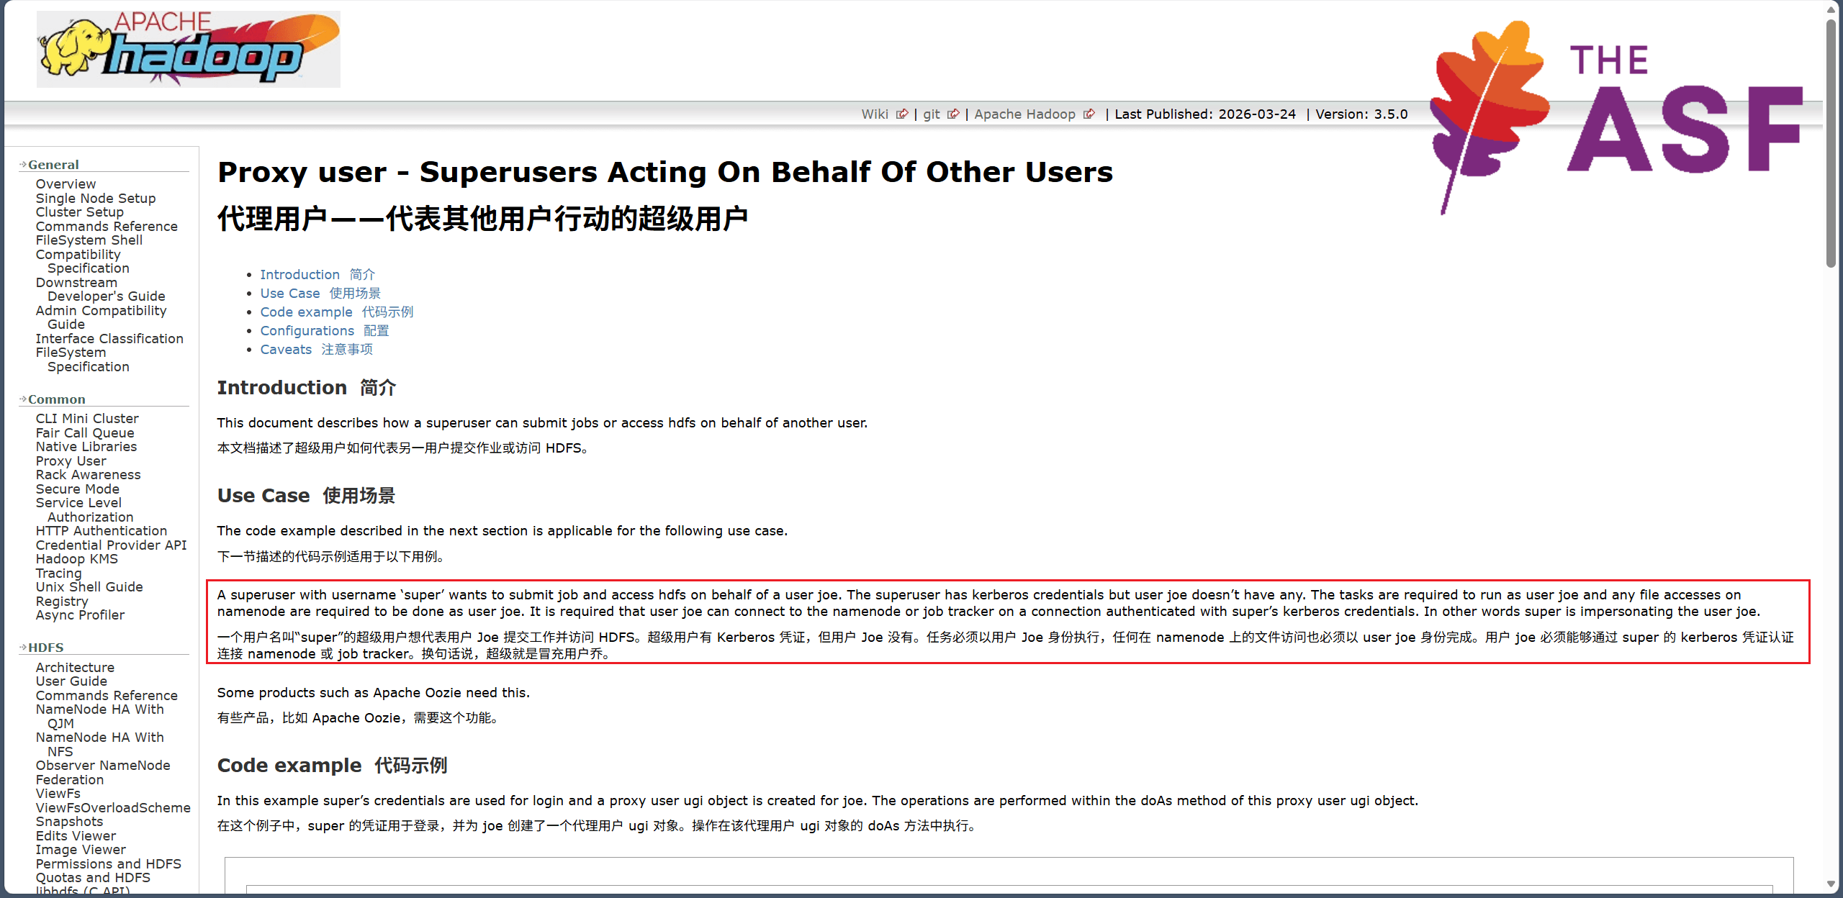Open the Wiki link in header
The height and width of the screenshot is (898, 1843).
[x=875, y=114]
